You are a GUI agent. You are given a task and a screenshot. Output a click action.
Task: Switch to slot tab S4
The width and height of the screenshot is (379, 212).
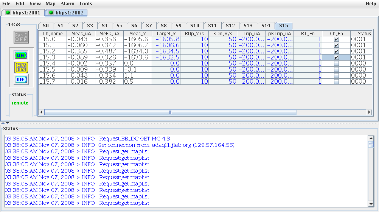pos(105,25)
